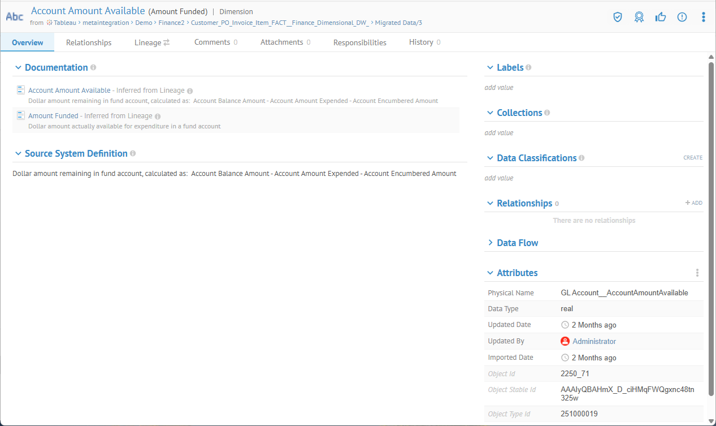716x426 pixels.
Task: Open the Administrator user link
Action: click(x=594, y=341)
